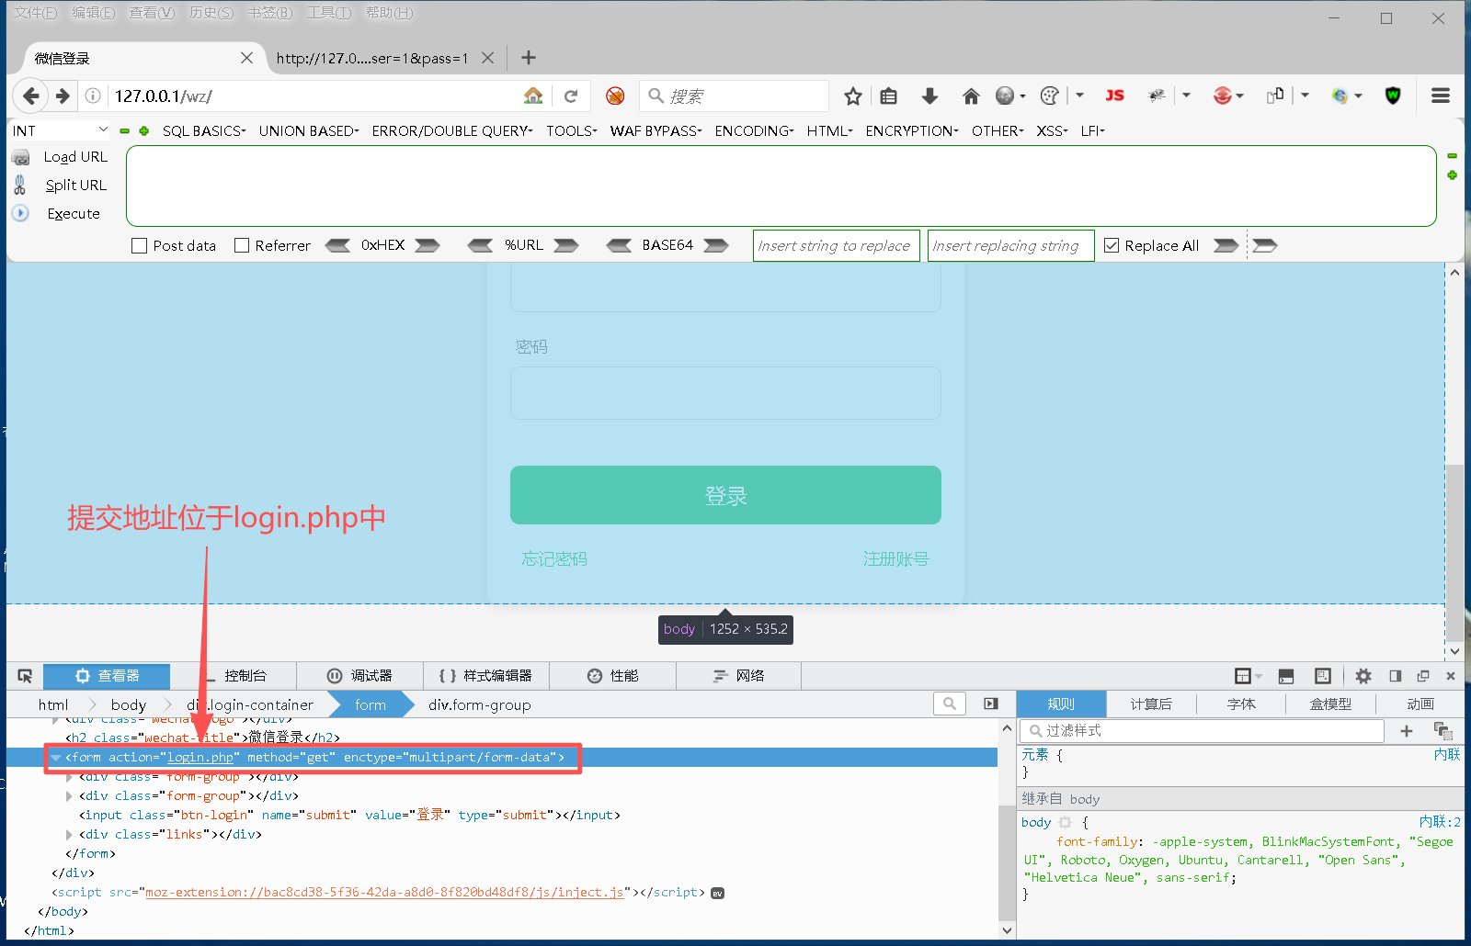Image resolution: width=1471 pixels, height=946 pixels.
Task: Enable the Post data checkbox
Action: 140,245
